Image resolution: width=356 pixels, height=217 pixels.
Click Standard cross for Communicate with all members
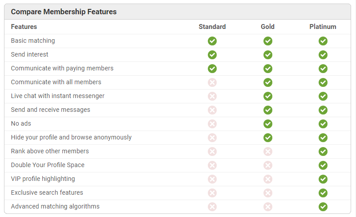[x=212, y=82]
